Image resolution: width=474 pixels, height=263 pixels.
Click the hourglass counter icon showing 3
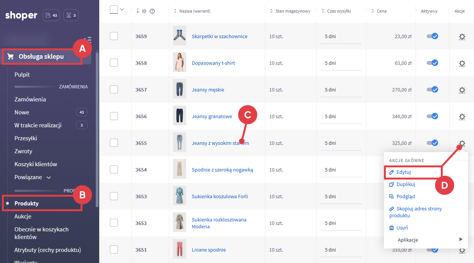click(x=71, y=16)
